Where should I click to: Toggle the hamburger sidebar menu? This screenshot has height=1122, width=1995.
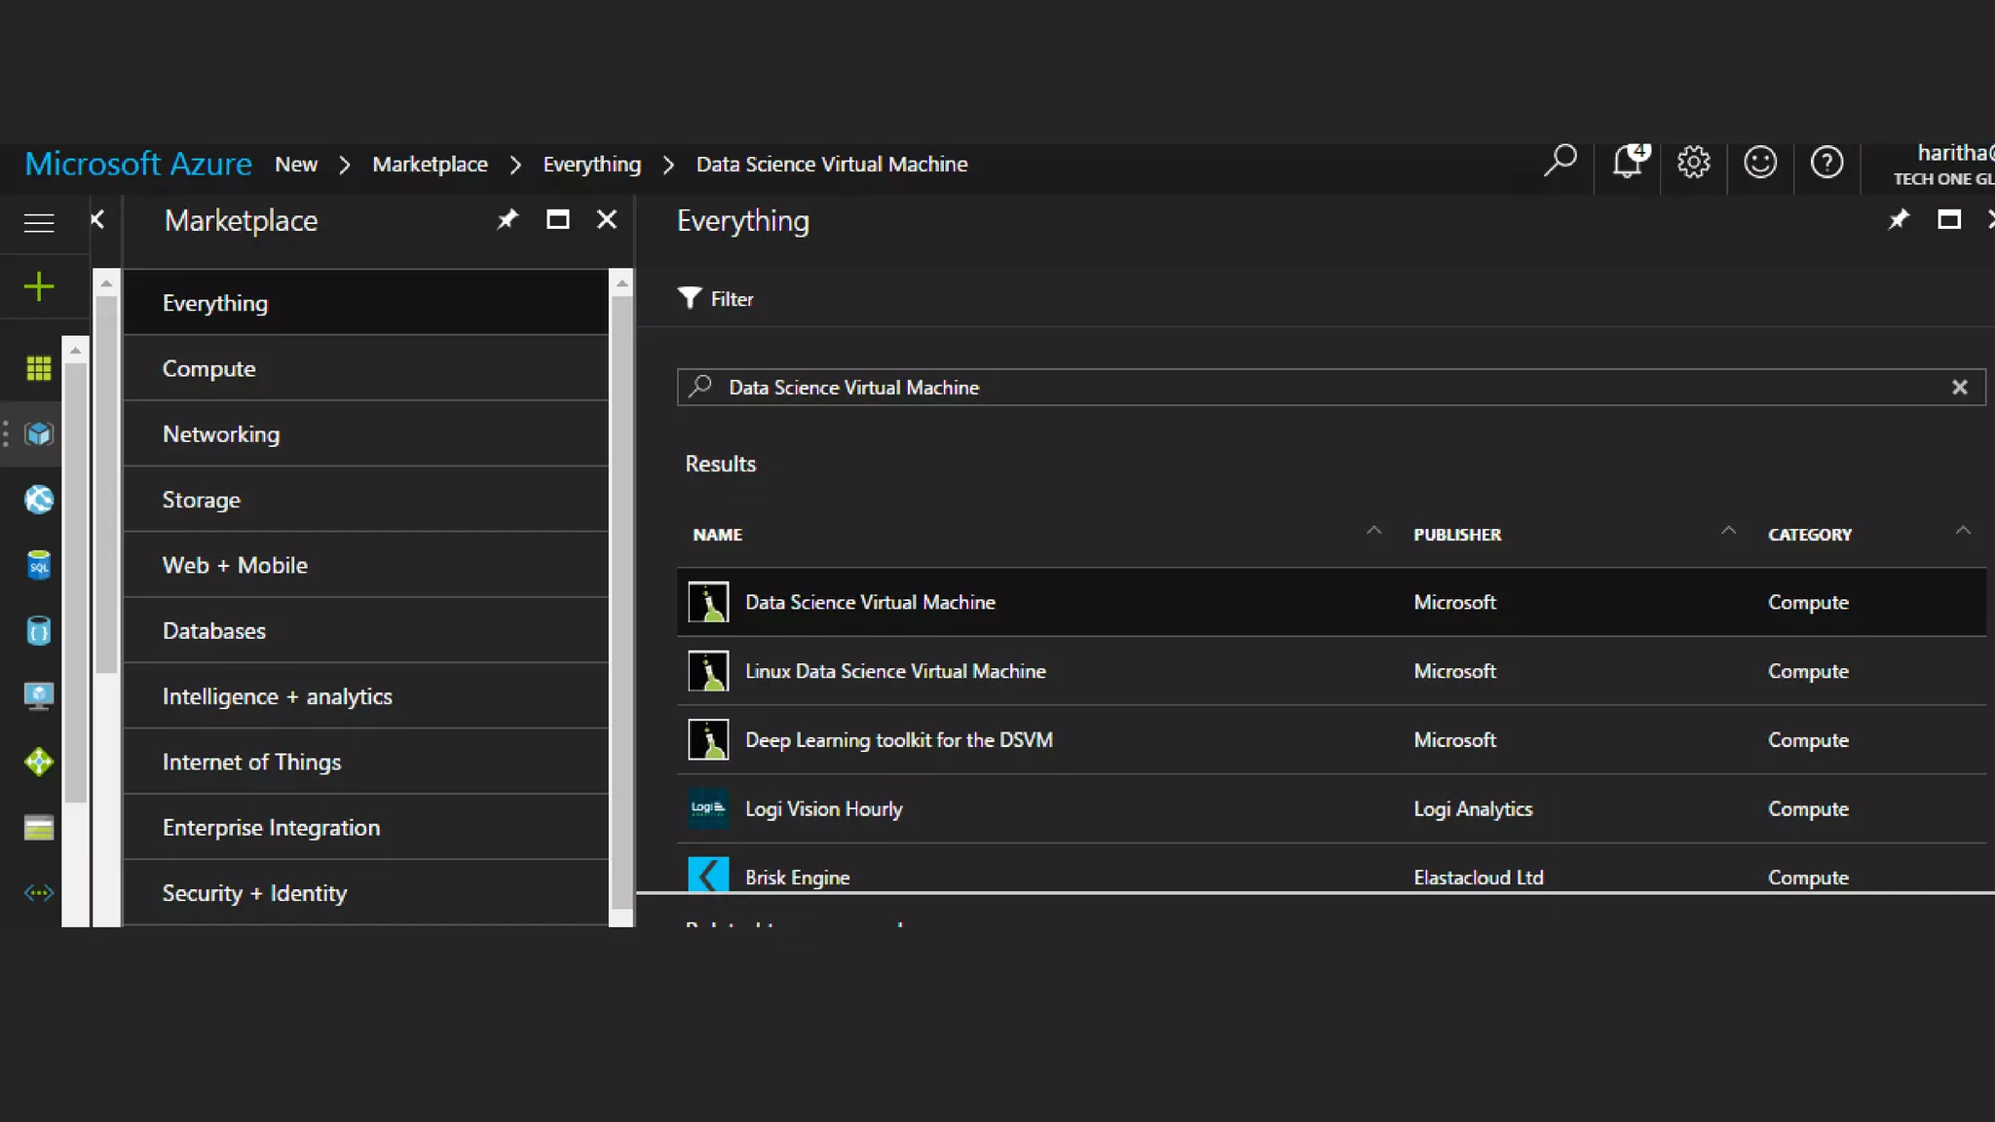tap(38, 223)
